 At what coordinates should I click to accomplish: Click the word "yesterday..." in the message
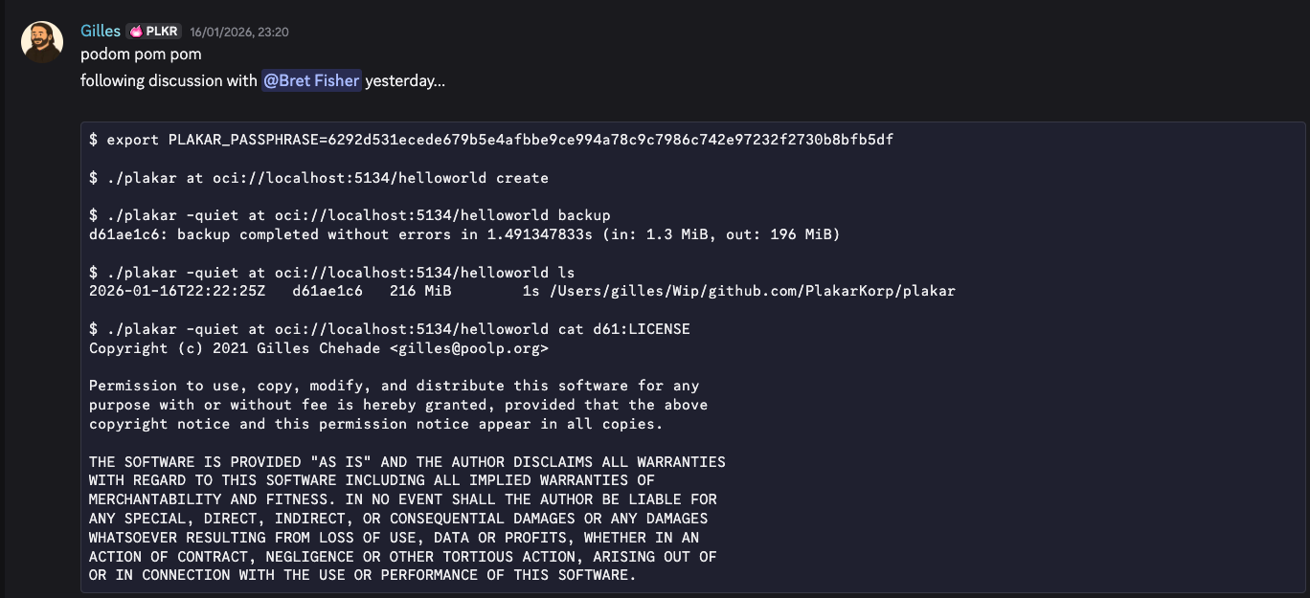405,80
